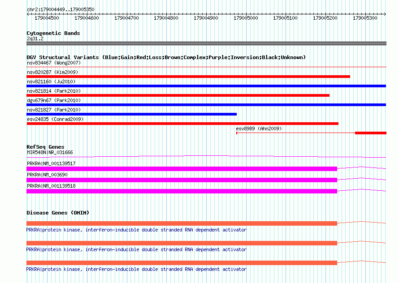
Task: Click the ruler's right arrow end
Action: [x=385, y=14]
